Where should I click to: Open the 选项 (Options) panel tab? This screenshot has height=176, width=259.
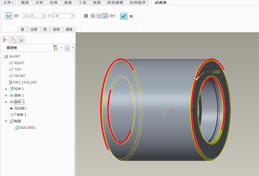pyautogui.click(x=56, y=29)
